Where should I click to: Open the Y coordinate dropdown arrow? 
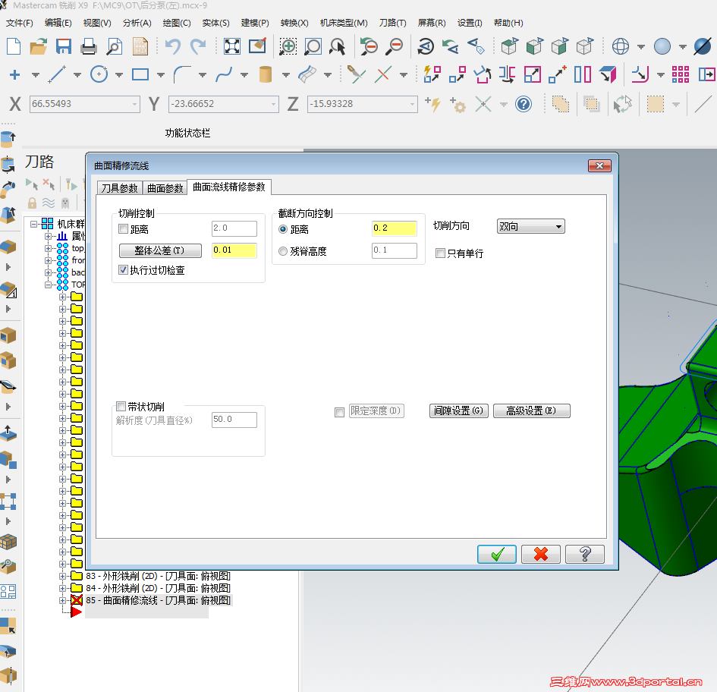click(273, 104)
